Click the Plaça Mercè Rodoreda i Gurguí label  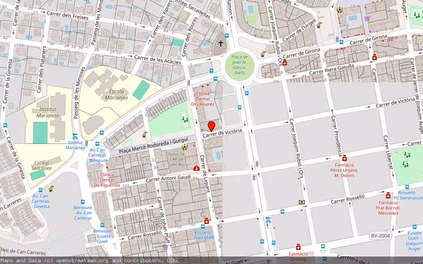(153, 145)
